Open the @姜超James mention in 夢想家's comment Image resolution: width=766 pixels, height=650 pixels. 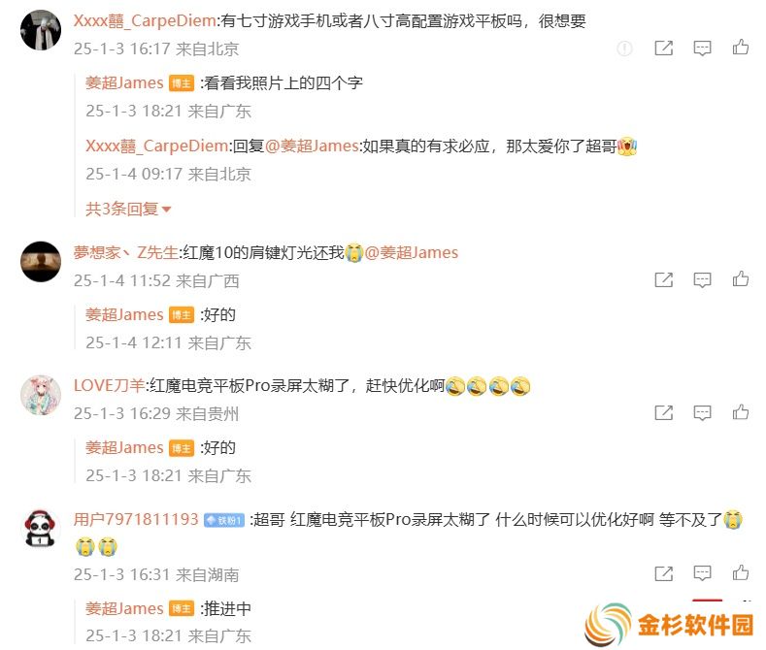tap(412, 252)
